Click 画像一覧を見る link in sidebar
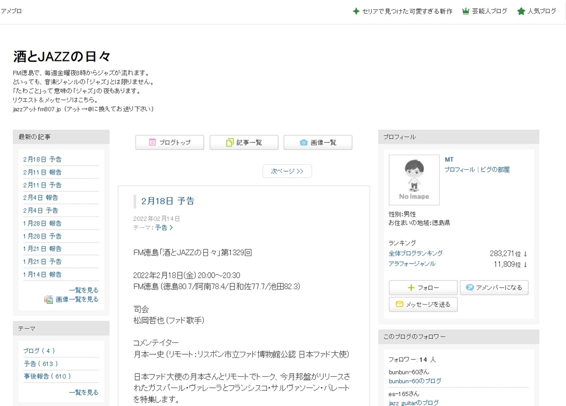This screenshot has height=406, width=566. point(77,299)
